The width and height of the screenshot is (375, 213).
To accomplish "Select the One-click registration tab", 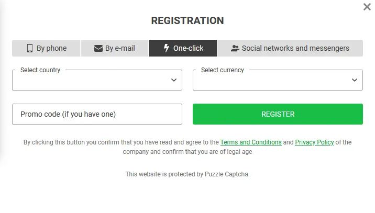I will point(183,48).
